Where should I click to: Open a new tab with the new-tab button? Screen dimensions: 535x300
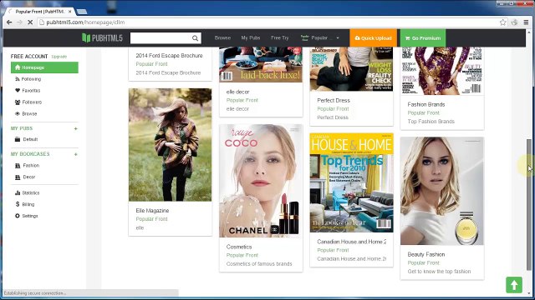[82, 12]
